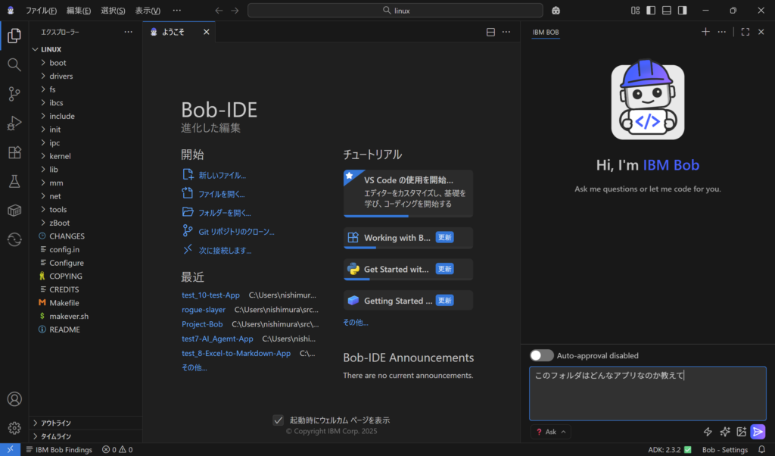Open Source Control view in activity bar
Image resolution: width=775 pixels, height=456 pixels.
tap(14, 94)
